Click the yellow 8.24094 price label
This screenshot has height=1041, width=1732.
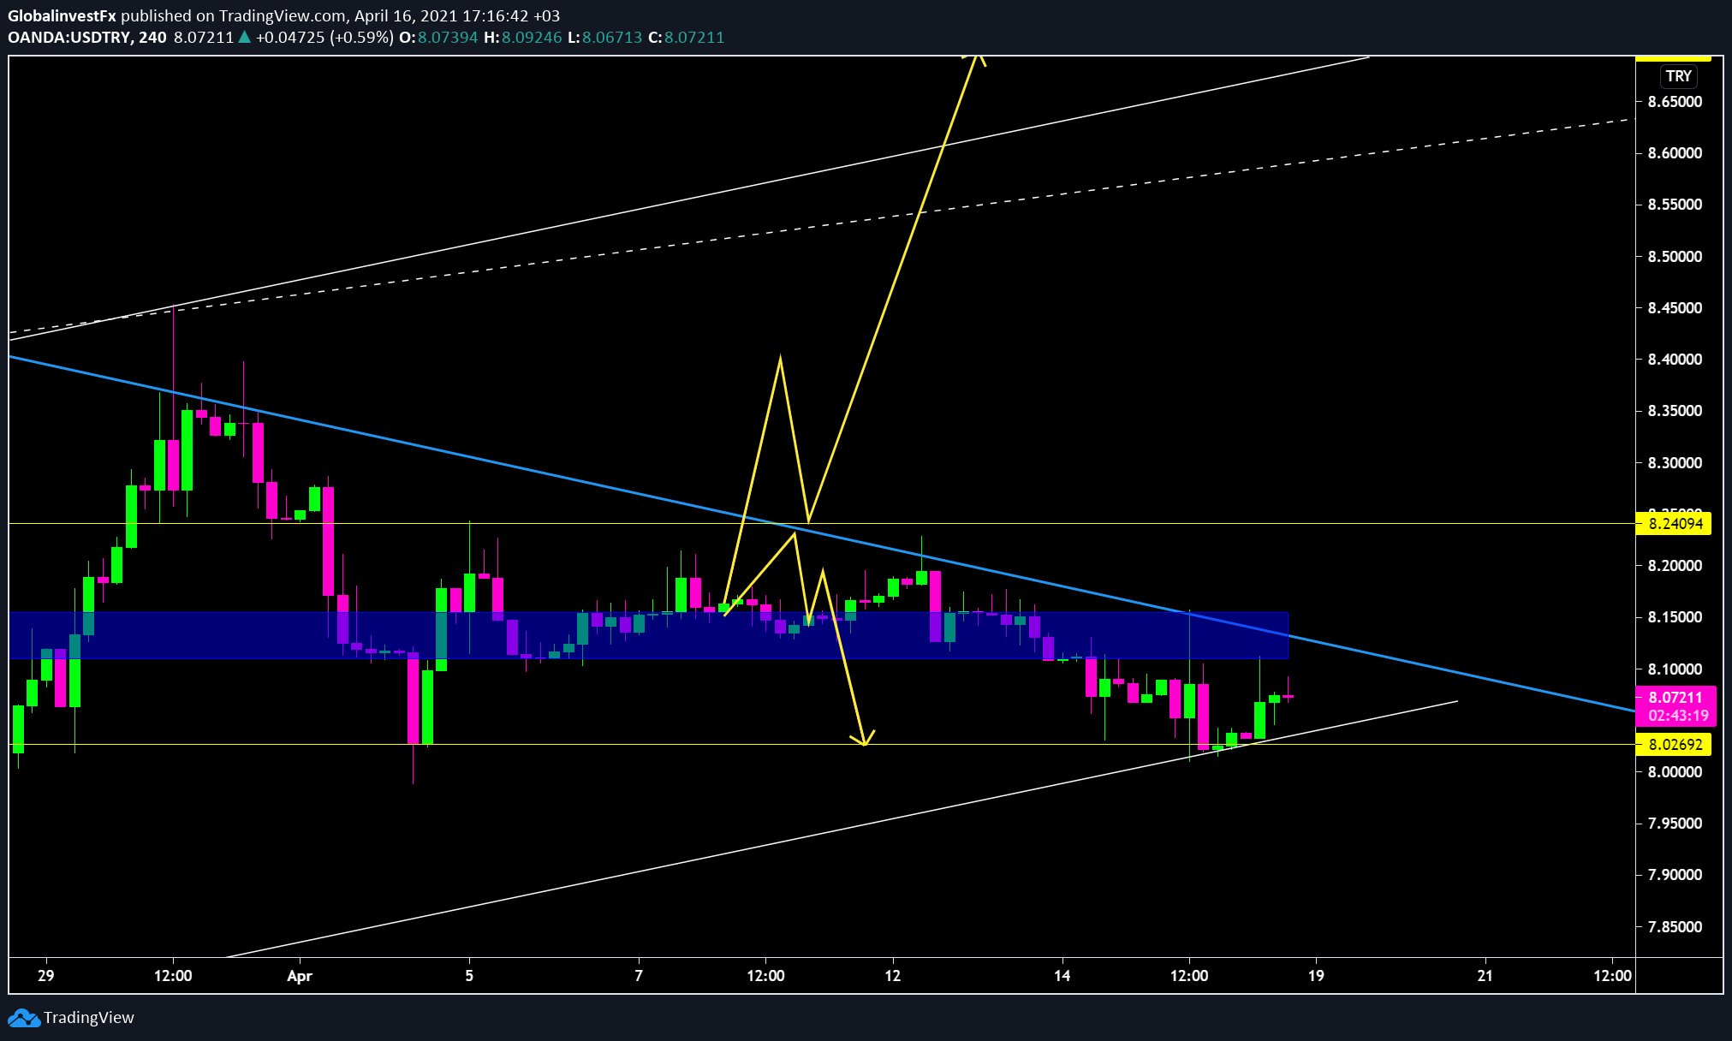[1673, 524]
